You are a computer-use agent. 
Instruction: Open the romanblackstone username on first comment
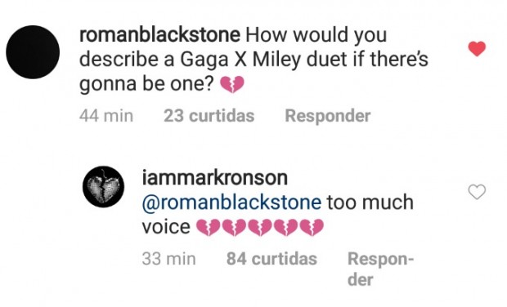(x=159, y=35)
